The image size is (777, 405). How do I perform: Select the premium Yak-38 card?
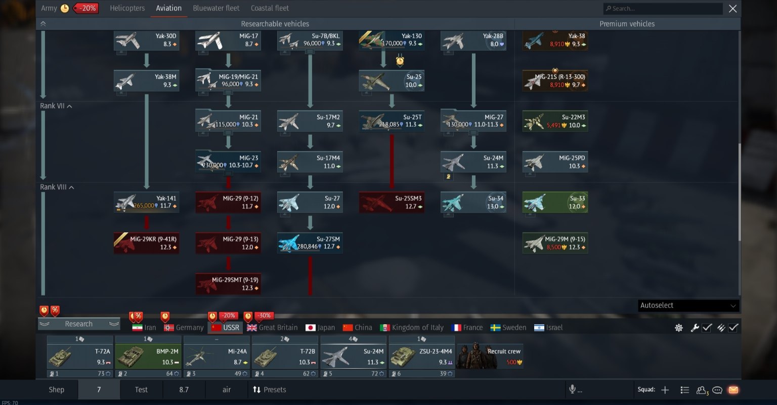pyautogui.click(x=555, y=40)
